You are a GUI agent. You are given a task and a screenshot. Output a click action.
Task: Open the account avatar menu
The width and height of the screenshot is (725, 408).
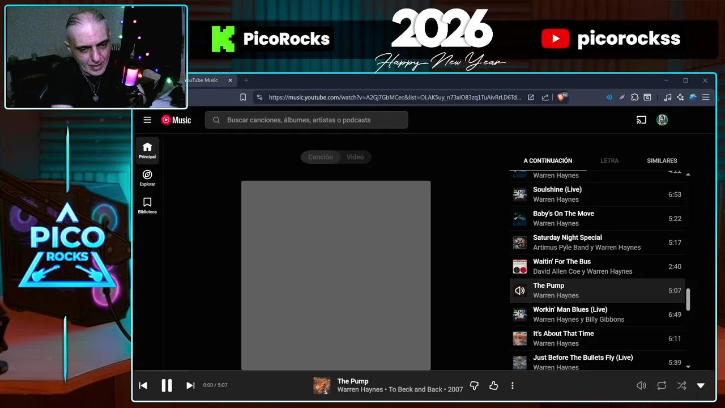662,120
